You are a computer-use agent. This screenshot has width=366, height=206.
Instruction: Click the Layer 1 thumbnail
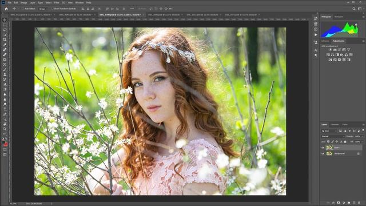coord(329,148)
